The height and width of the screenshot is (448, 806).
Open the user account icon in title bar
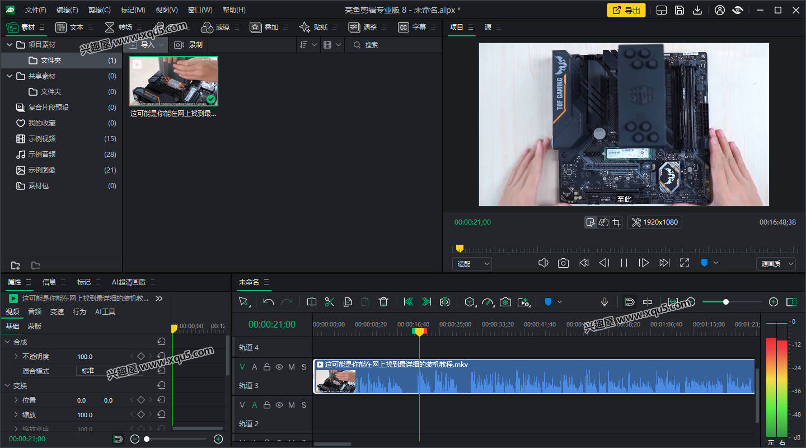point(720,10)
